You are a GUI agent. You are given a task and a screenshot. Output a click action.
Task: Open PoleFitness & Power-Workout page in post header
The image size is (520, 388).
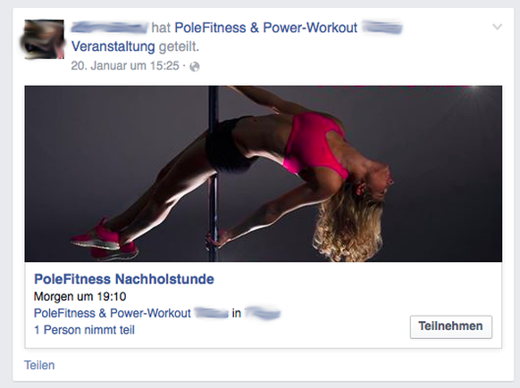coord(265,28)
